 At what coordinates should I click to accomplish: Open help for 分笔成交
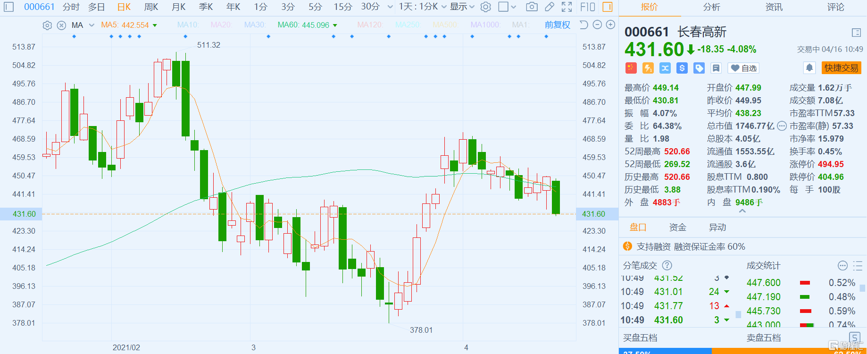click(667, 265)
